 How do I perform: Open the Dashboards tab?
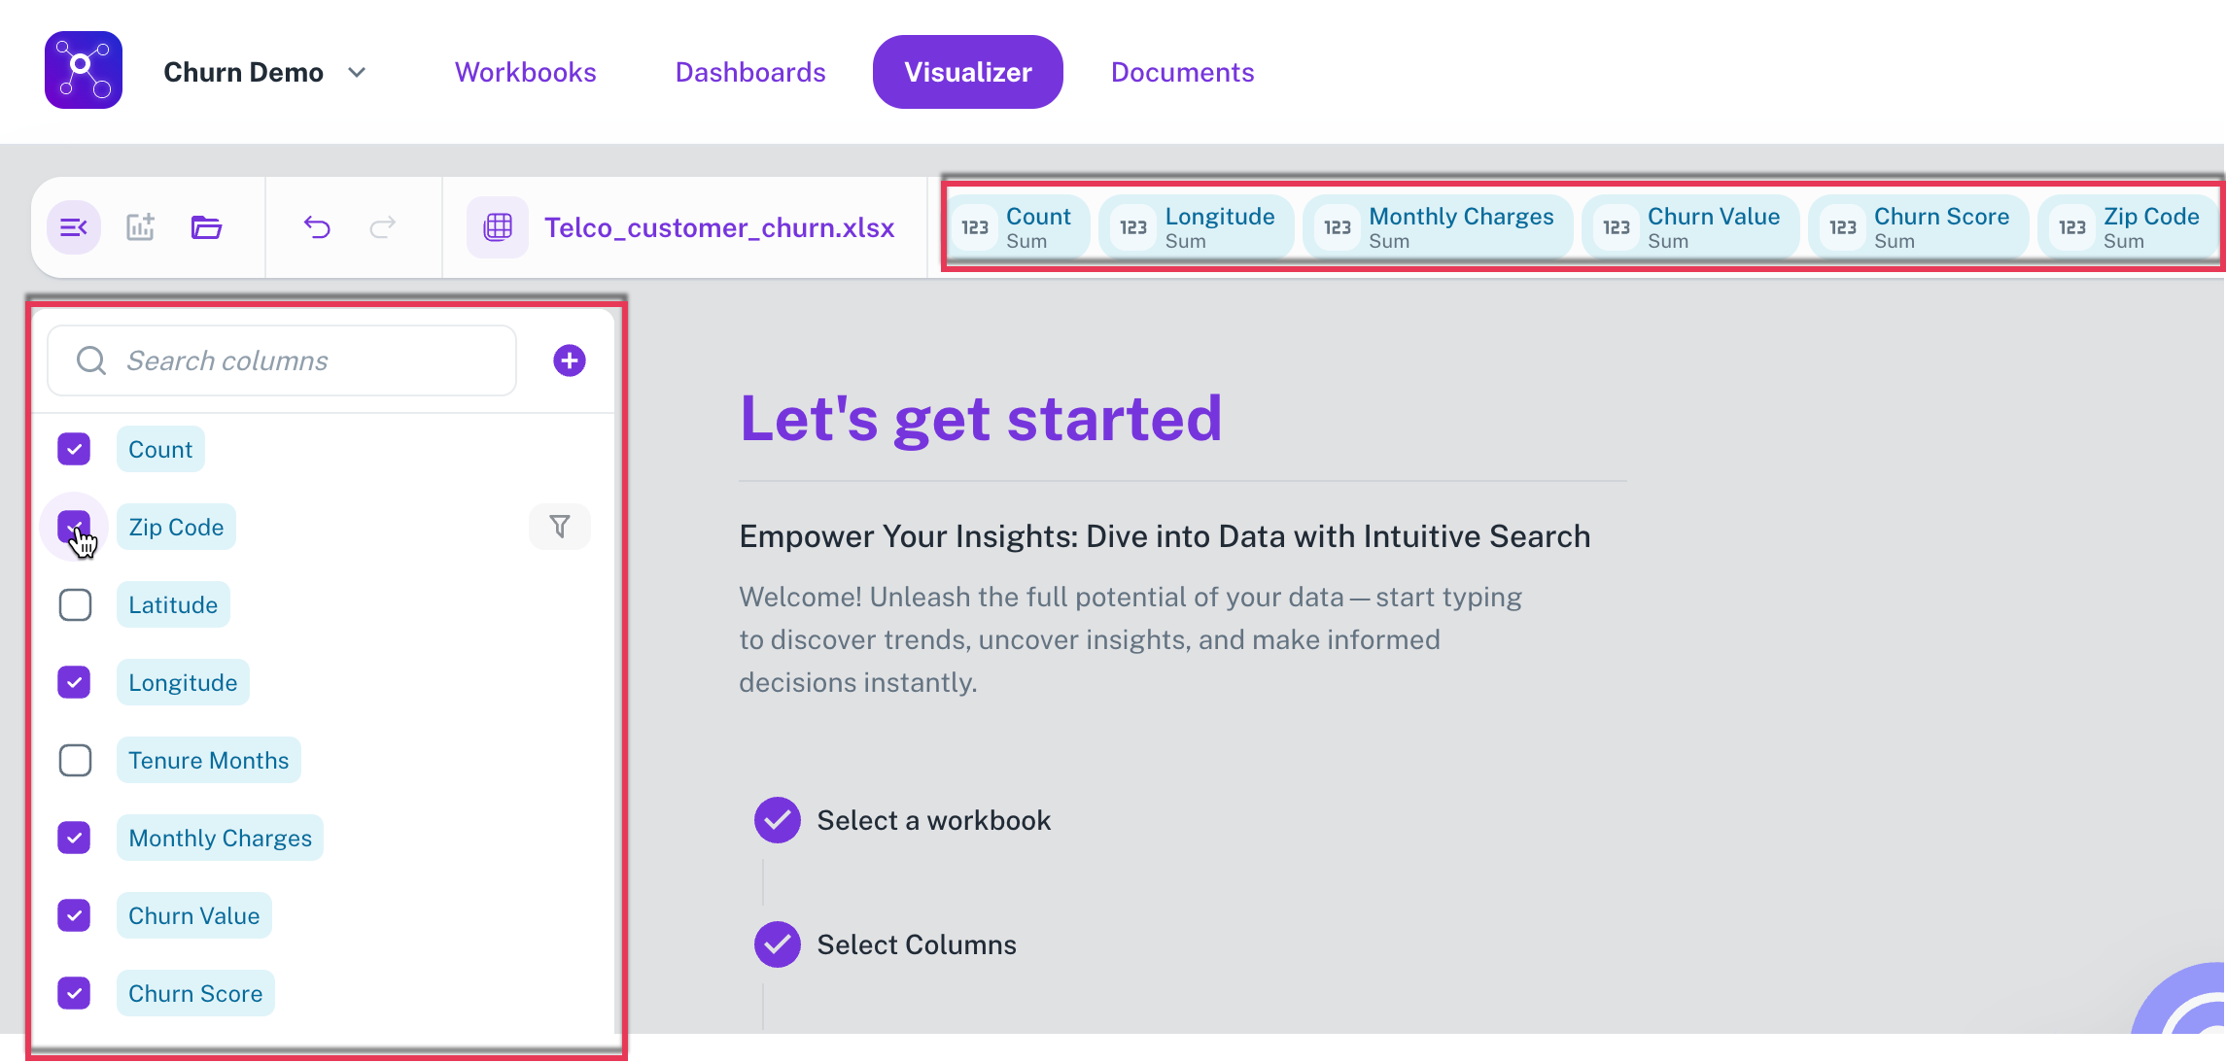(750, 72)
